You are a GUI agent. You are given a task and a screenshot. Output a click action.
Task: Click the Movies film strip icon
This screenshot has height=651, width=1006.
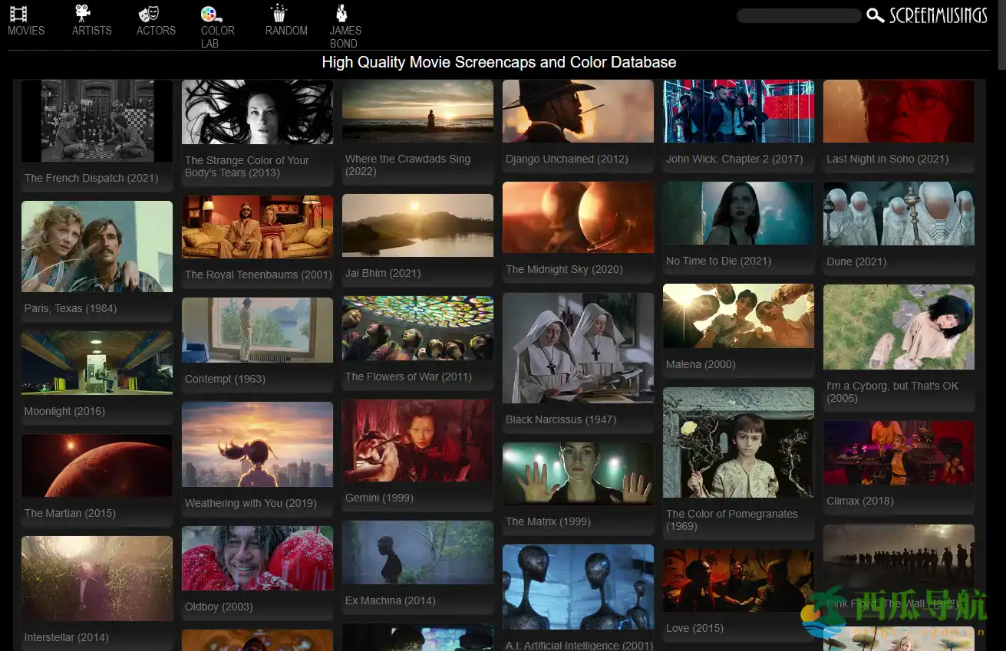click(x=18, y=13)
